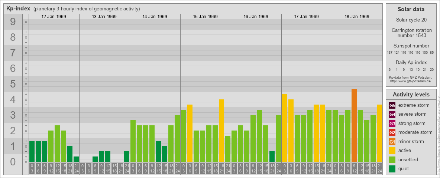
Task: Click the 21-24 bar on 13 Jan
Action: coord(127,156)
